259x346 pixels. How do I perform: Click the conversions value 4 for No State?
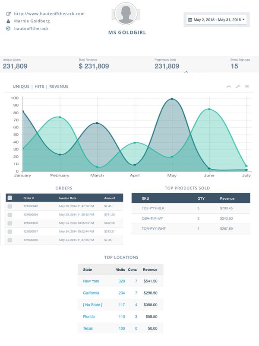136,305
